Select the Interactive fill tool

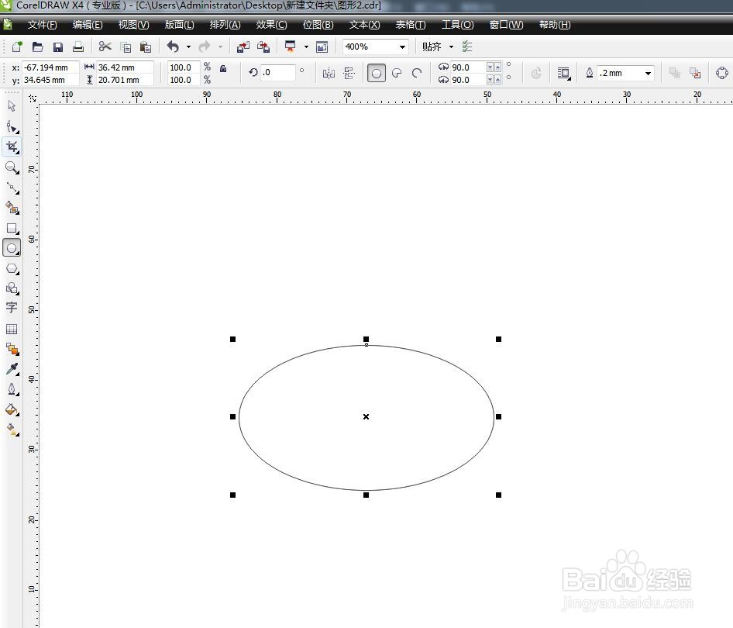(x=12, y=430)
